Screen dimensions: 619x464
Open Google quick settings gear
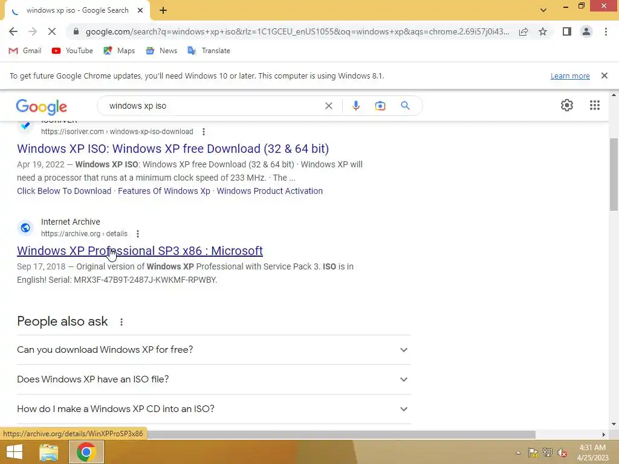tap(567, 105)
